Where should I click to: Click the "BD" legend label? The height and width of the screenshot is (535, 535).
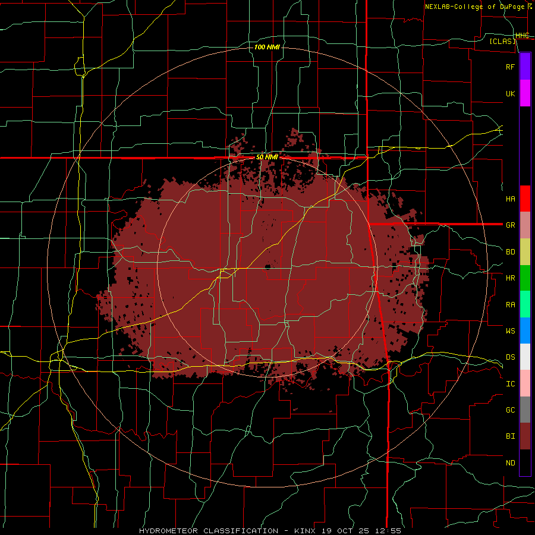(x=510, y=252)
